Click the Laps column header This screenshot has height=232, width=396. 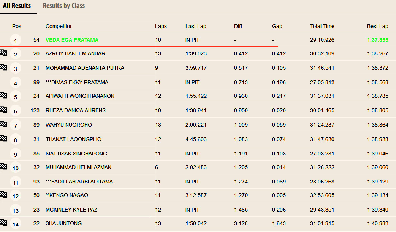pos(161,26)
